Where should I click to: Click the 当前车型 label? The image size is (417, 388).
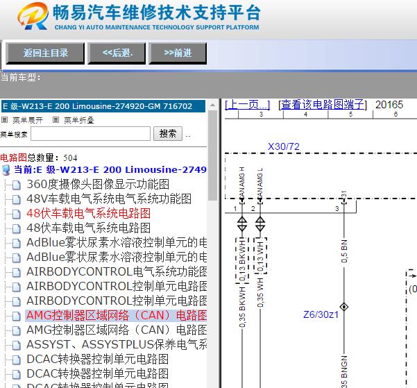click(x=21, y=78)
